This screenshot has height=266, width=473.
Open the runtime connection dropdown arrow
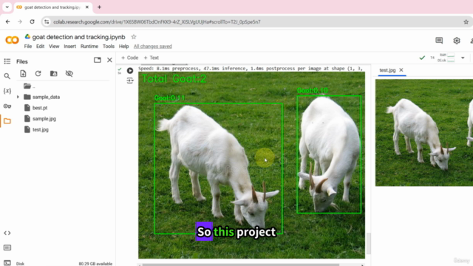tap(463, 58)
